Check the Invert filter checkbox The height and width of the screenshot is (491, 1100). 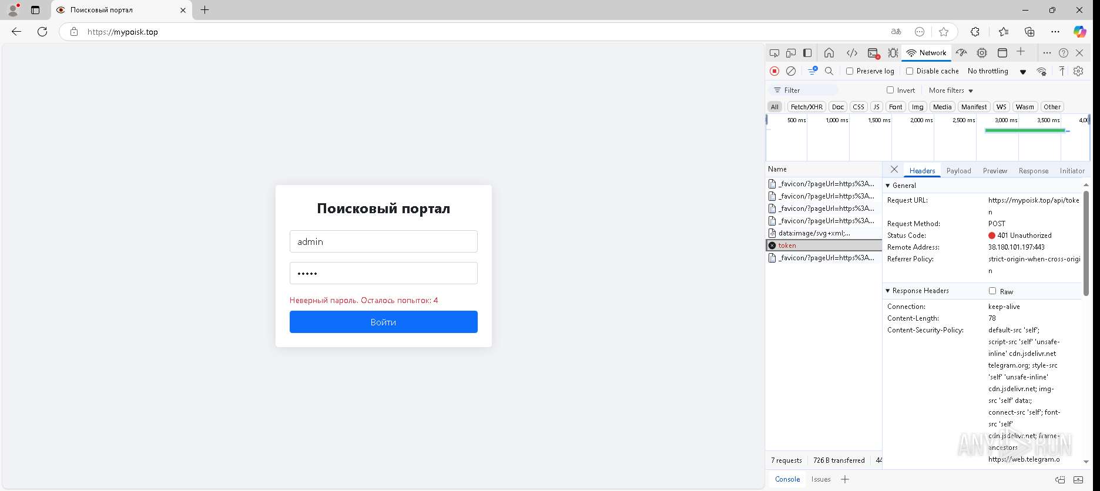[890, 90]
